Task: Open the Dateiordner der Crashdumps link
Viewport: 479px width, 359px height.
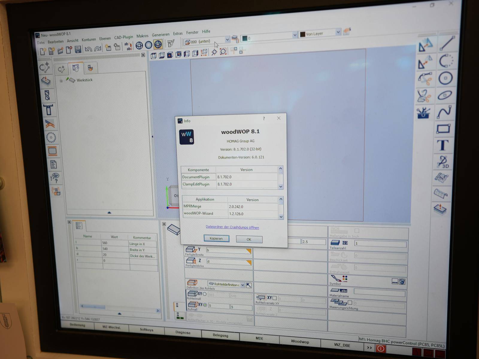Action: pos(232,227)
